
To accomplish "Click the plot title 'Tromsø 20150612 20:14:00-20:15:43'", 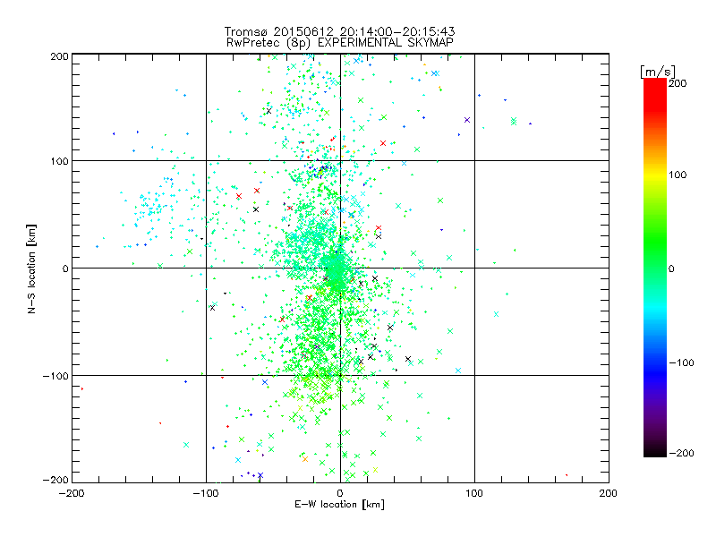I will [340, 31].
